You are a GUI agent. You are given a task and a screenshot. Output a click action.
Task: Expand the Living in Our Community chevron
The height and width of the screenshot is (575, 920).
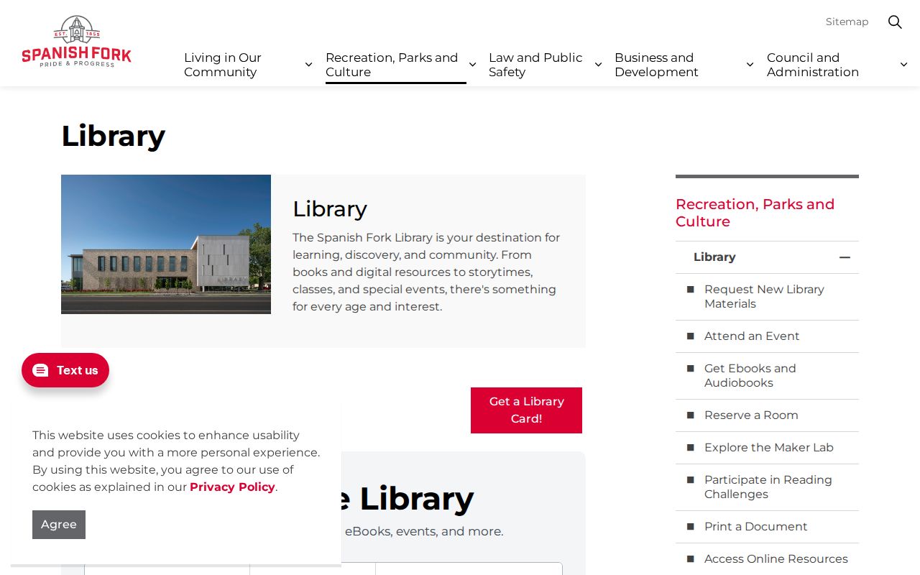coord(308,65)
